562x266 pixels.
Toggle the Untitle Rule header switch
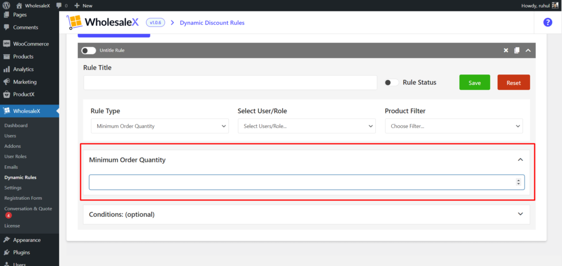88,50
